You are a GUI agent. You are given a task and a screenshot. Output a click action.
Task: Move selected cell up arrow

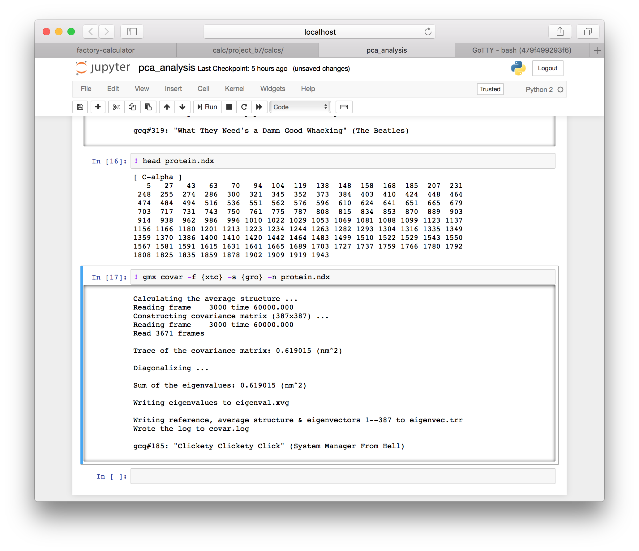point(167,107)
